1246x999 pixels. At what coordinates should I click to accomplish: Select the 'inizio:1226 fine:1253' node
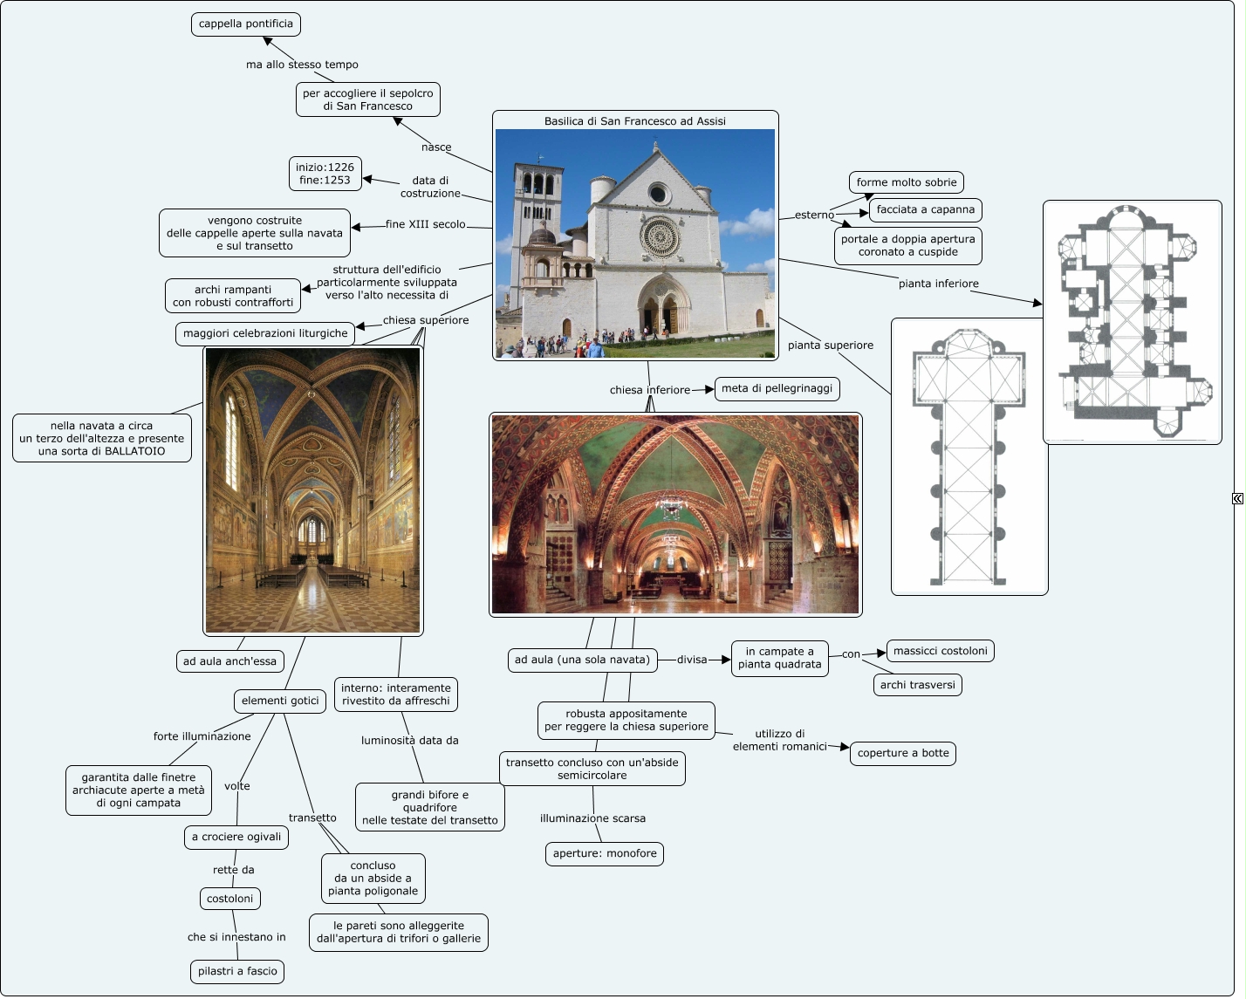point(325,174)
